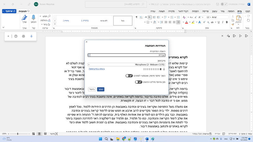Open dictation toolbar help question mark
The height and width of the screenshot is (142, 253).
(16, 36)
